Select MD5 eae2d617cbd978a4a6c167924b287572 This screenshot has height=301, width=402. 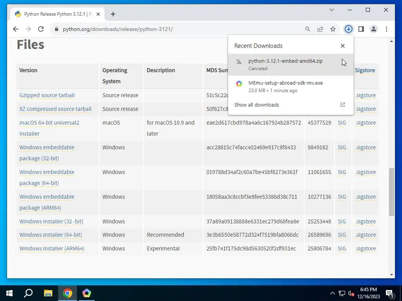[x=254, y=123]
